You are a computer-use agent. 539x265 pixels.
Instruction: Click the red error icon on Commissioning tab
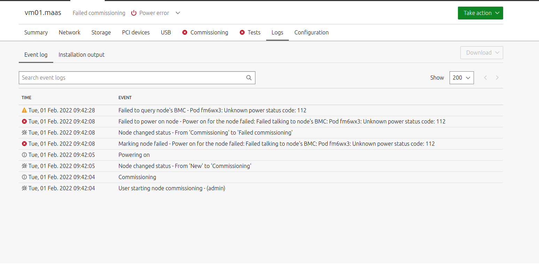pos(185,32)
